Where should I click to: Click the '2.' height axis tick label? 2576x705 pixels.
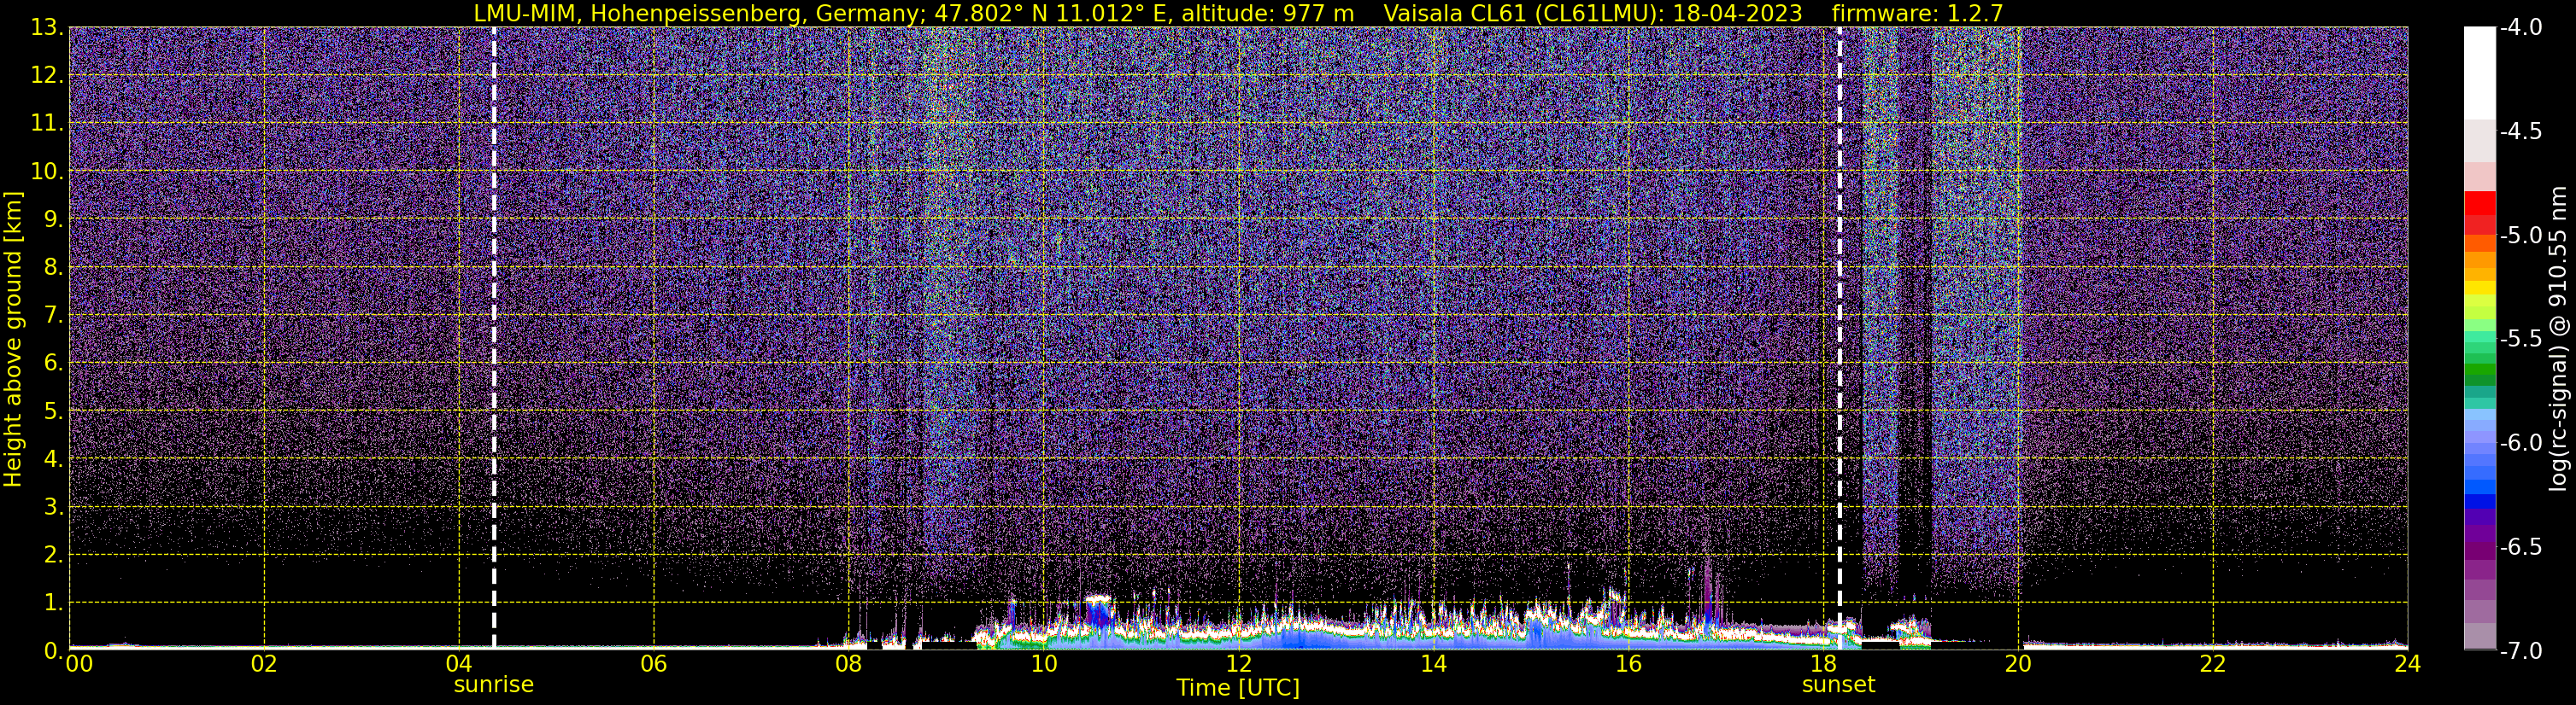pyautogui.click(x=54, y=556)
